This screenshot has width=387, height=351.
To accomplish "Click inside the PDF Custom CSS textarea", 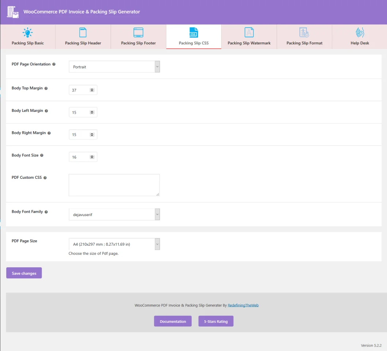I will [x=114, y=185].
